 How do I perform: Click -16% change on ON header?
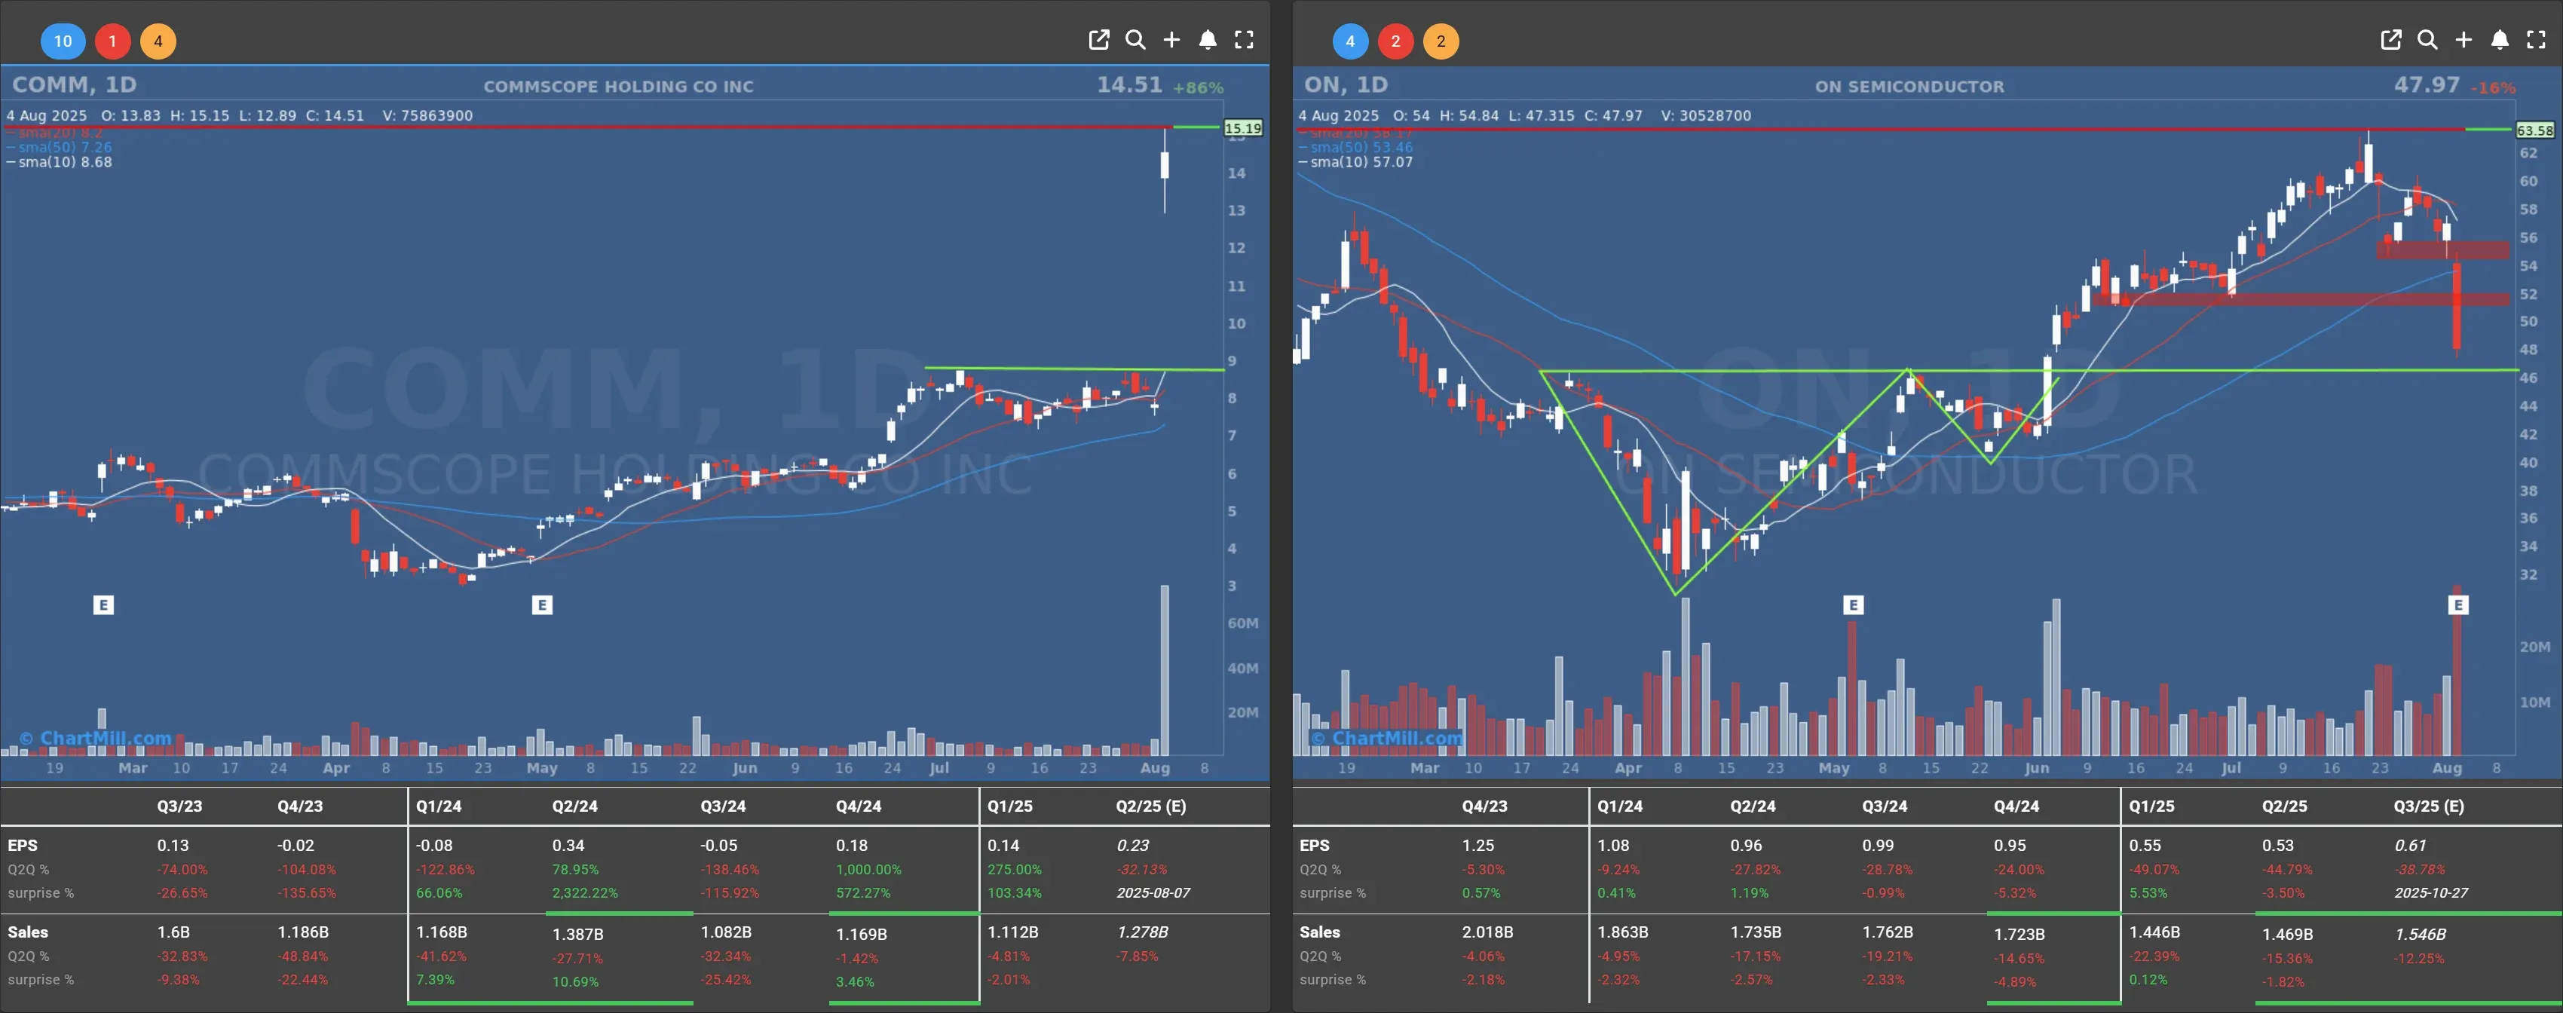(2492, 87)
